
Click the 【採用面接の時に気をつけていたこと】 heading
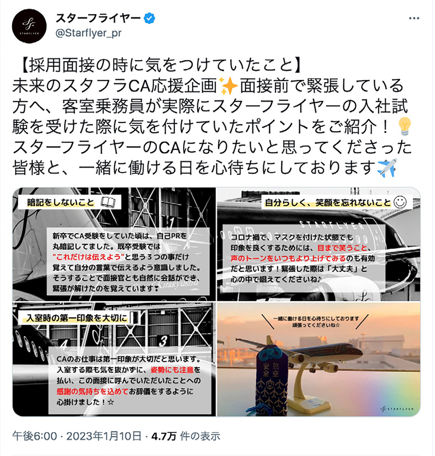[159, 65]
